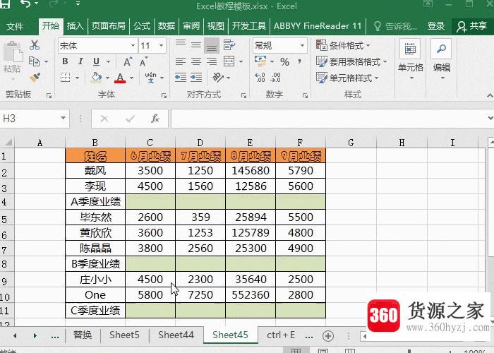Image resolution: width=494 pixels, height=353 pixels.
Task: Click Undo arrow in quick access toolbar
Action: pos(27,4)
